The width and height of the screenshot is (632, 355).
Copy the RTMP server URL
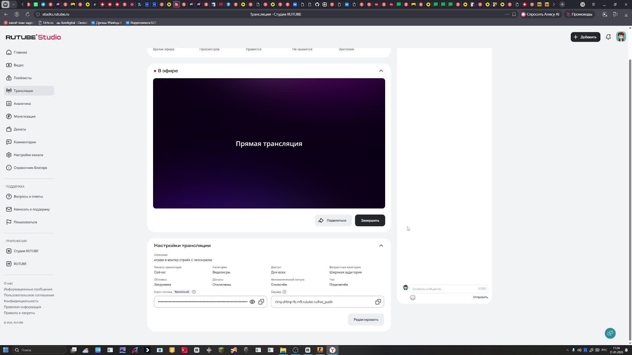click(x=378, y=302)
